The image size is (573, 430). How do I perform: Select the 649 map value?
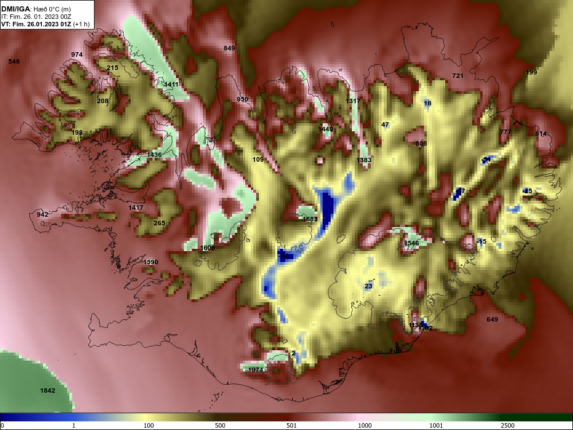click(x=492, y=319)
